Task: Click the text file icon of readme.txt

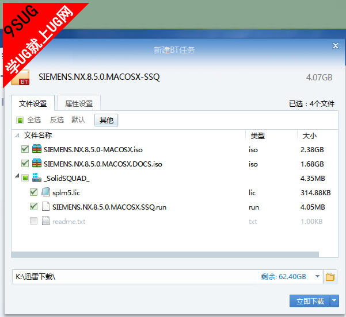Action: coord(45,221)
